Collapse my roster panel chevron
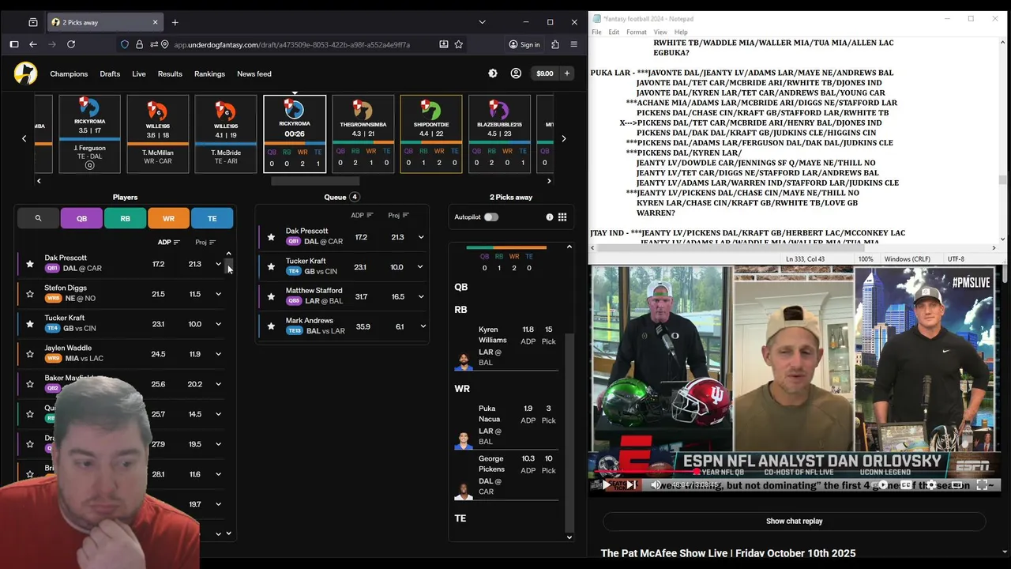The height and width of the screenshot is (569, 1011). pyautogui.click(x=569, y=247)
